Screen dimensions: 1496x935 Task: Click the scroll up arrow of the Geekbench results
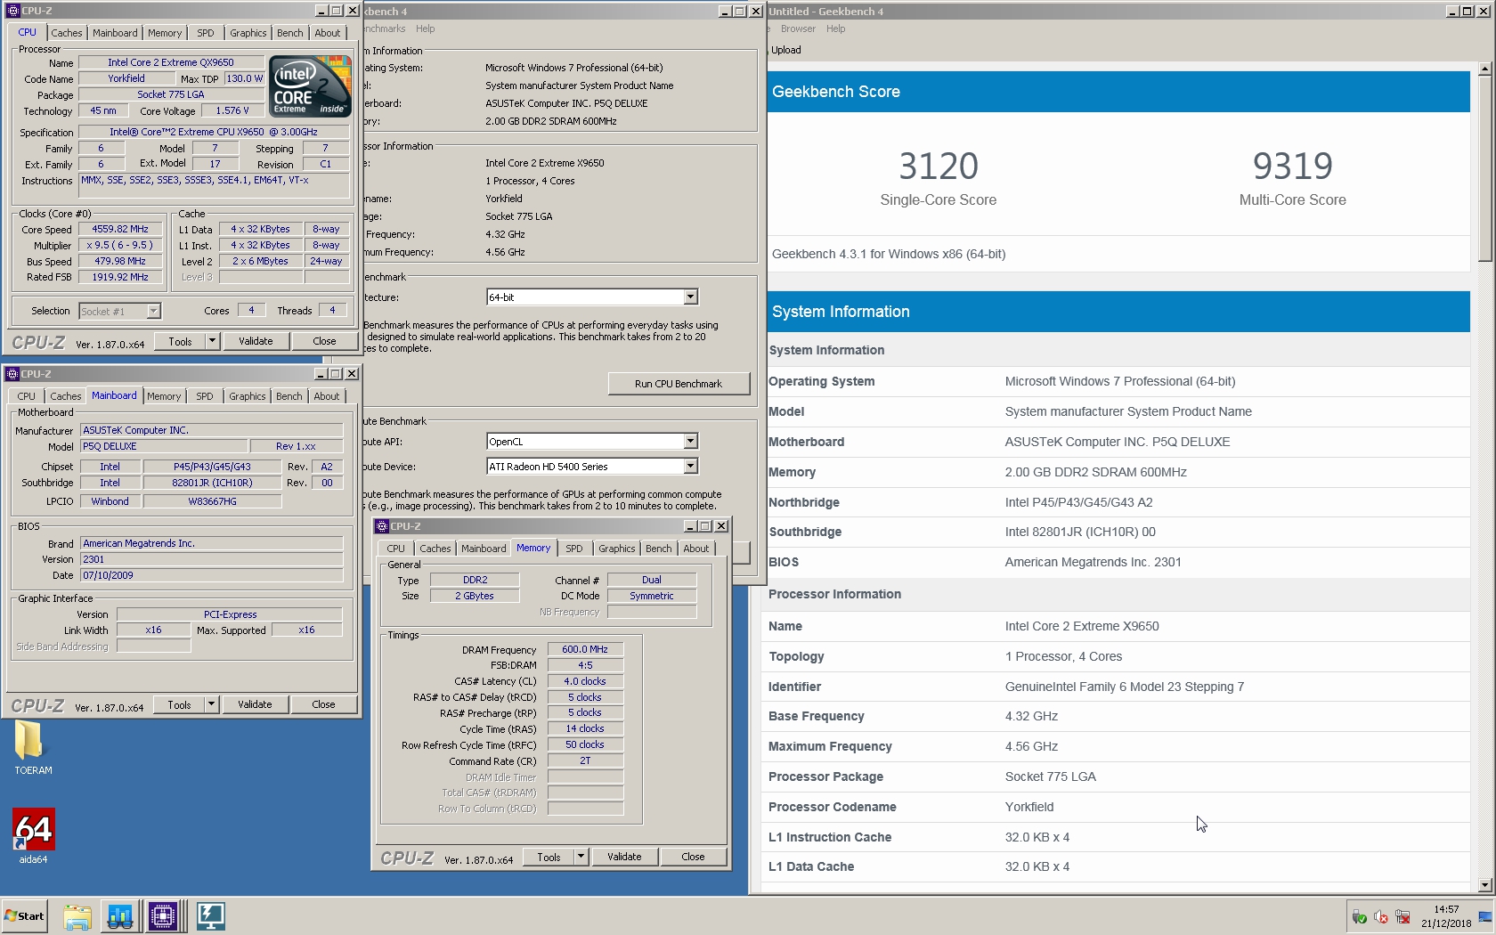tap(1484, 69)
